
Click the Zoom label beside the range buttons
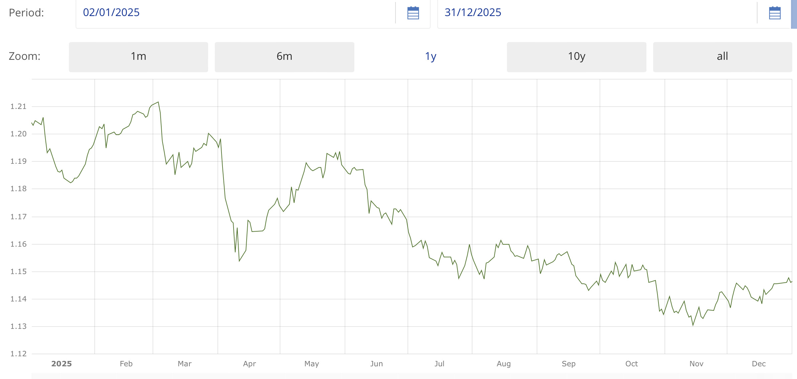tap(24, 56)
